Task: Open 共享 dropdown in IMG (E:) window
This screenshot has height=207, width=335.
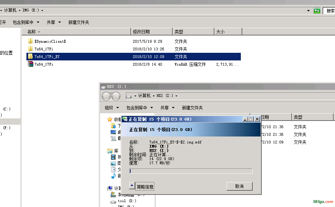Action: click(x=54, y=22)
